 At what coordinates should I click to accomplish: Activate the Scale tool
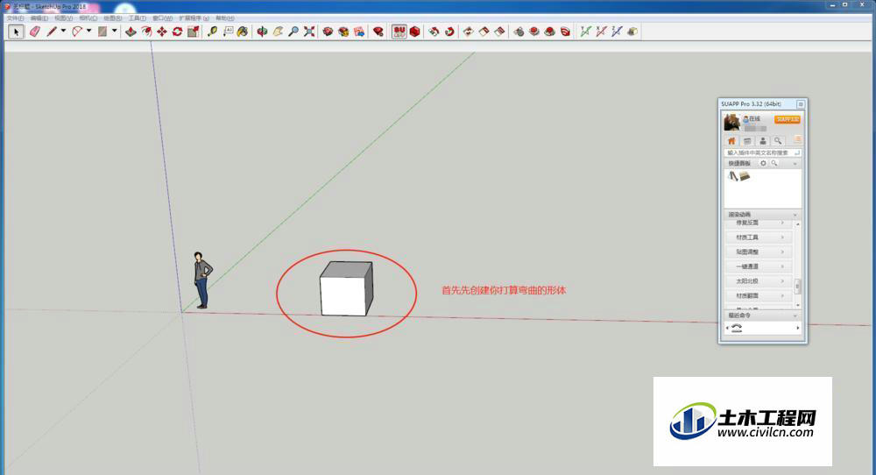[194, 32]
